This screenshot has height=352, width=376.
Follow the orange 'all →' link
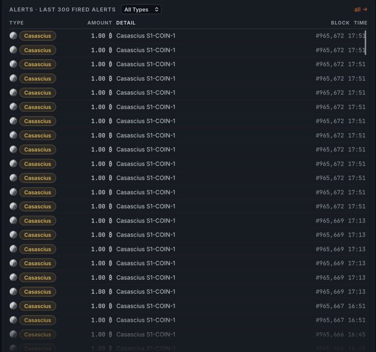(361, 9)
